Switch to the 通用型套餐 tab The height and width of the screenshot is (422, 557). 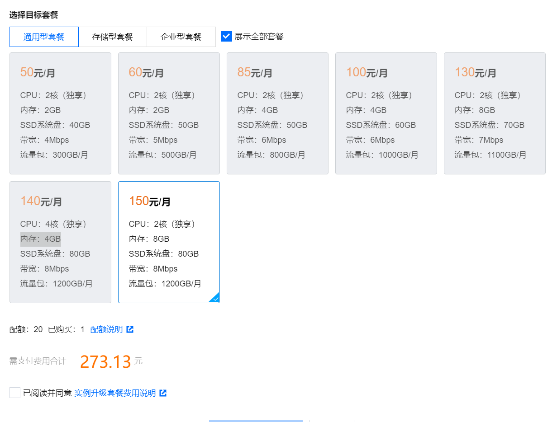[44, 37]
